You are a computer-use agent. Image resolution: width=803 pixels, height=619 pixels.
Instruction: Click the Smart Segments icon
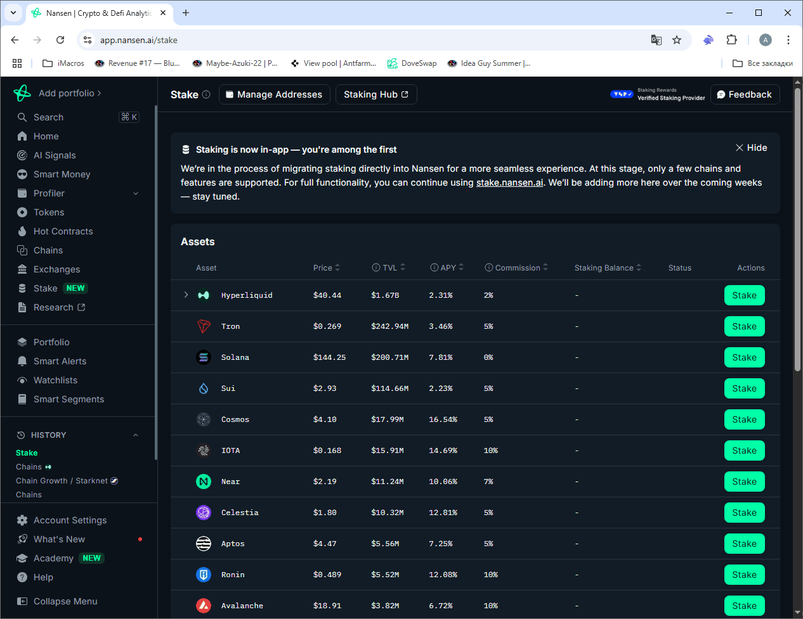click(22, 399)
